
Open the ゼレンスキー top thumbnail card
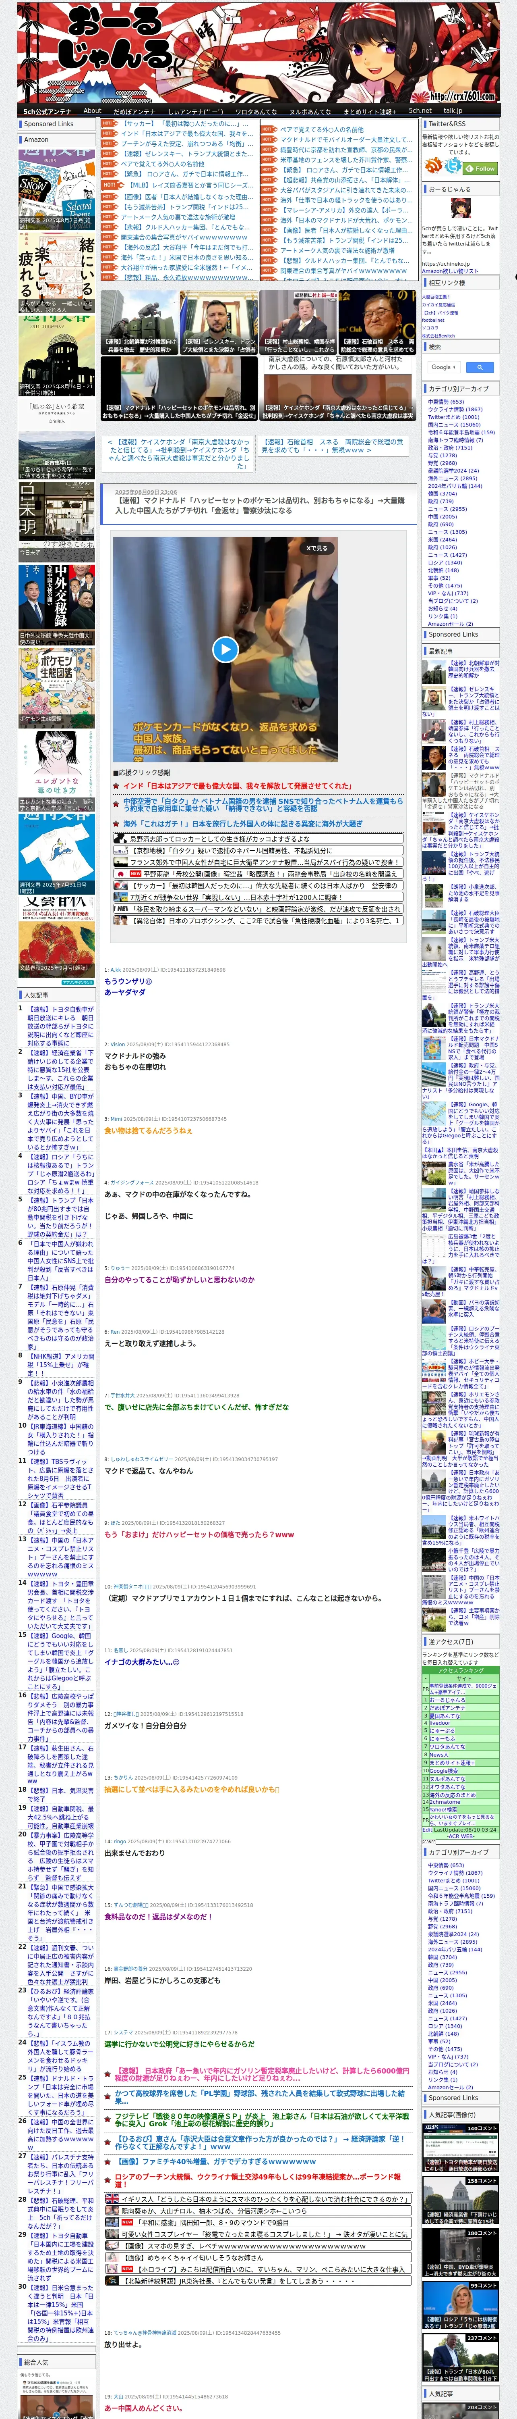219,322
